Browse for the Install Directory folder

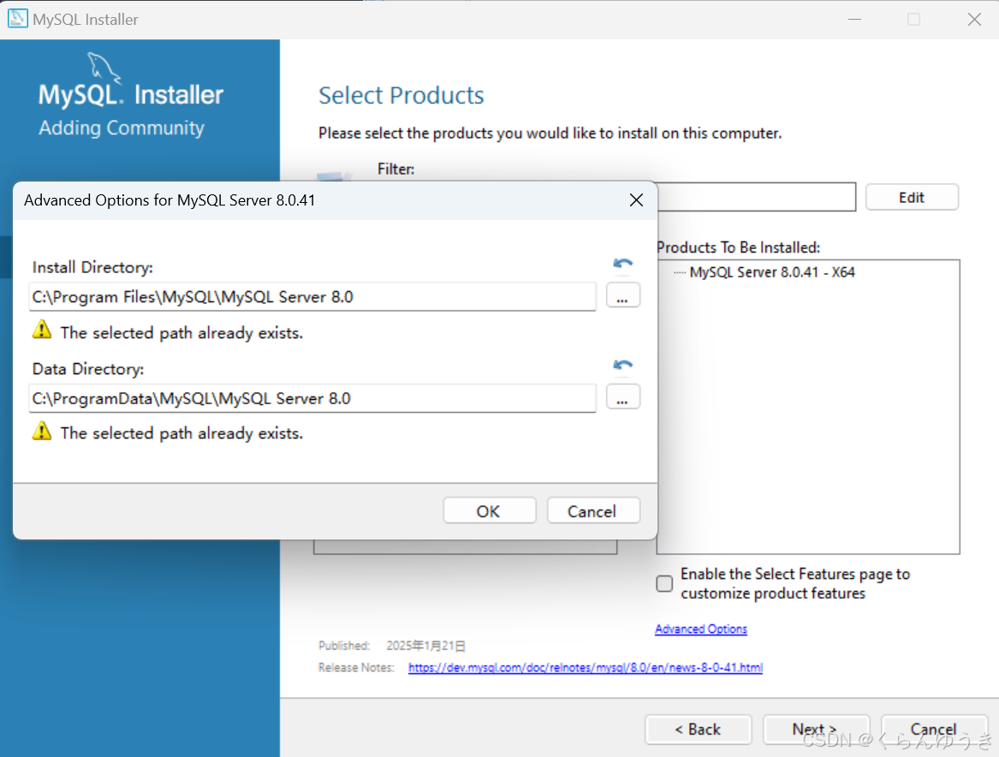622,295
